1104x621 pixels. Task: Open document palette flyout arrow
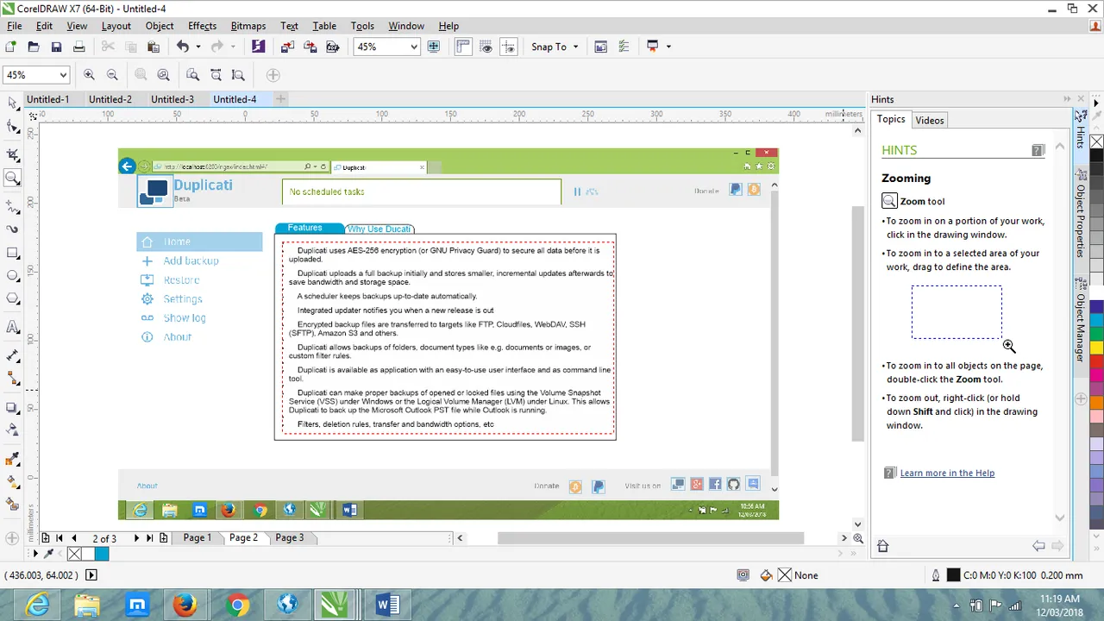point(35,554)
